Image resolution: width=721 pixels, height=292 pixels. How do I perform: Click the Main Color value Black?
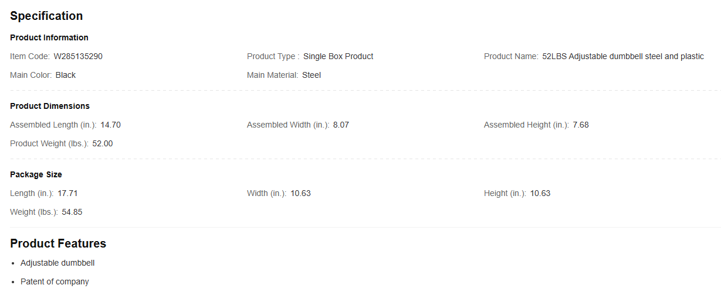(66, 75)
